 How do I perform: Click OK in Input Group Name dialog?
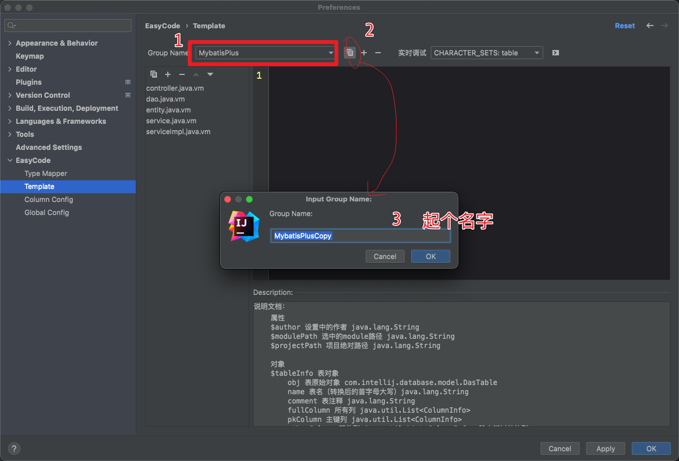(431, 256)
